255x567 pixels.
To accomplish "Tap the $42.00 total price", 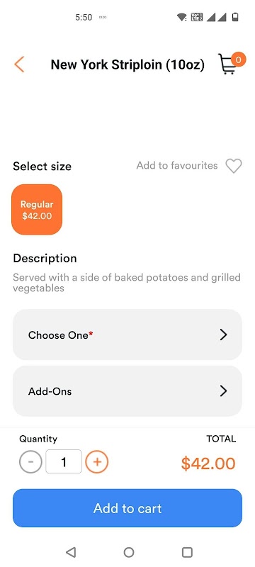I will coord(208,464).
